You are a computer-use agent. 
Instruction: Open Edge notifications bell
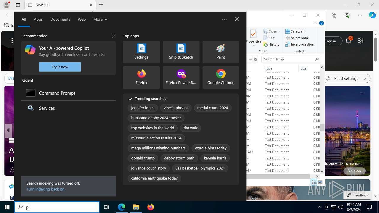point(349,41)
